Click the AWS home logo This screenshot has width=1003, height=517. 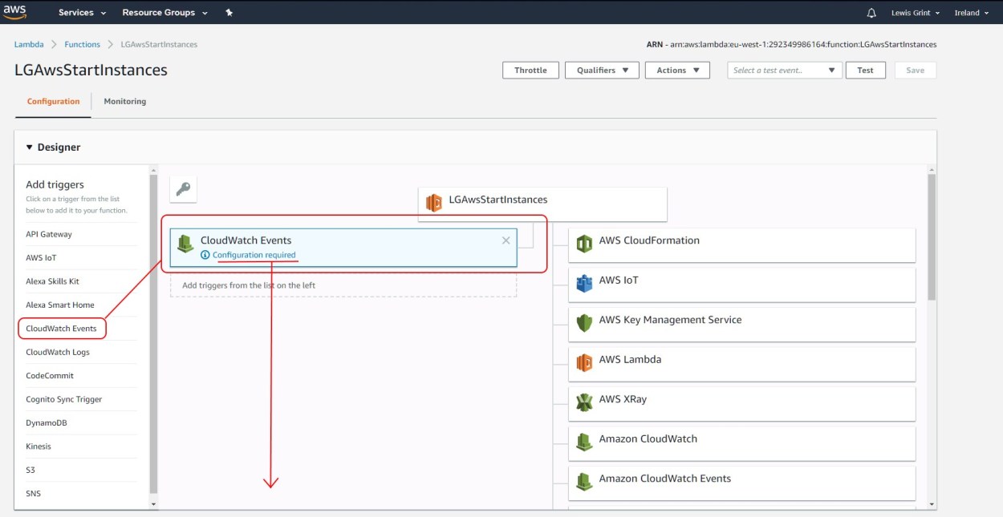click(16, 11)
